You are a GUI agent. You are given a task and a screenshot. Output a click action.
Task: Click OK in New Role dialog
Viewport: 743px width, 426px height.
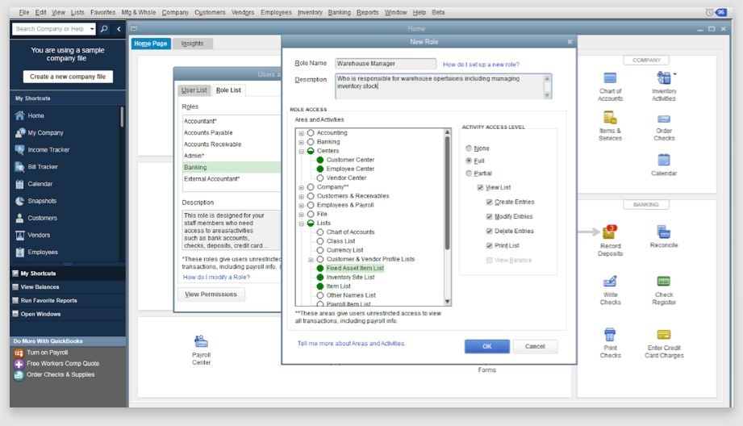pos(487,346)
